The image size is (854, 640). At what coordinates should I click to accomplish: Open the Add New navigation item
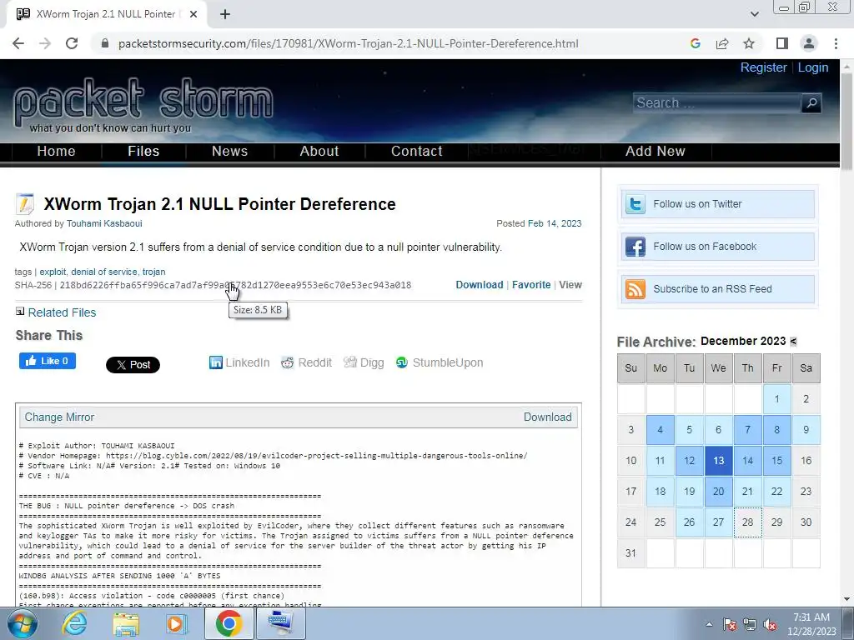(656, 152)
